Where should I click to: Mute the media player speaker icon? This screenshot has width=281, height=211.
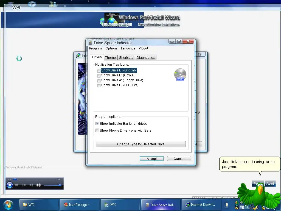pyautogui.click(x=38, y=185)
